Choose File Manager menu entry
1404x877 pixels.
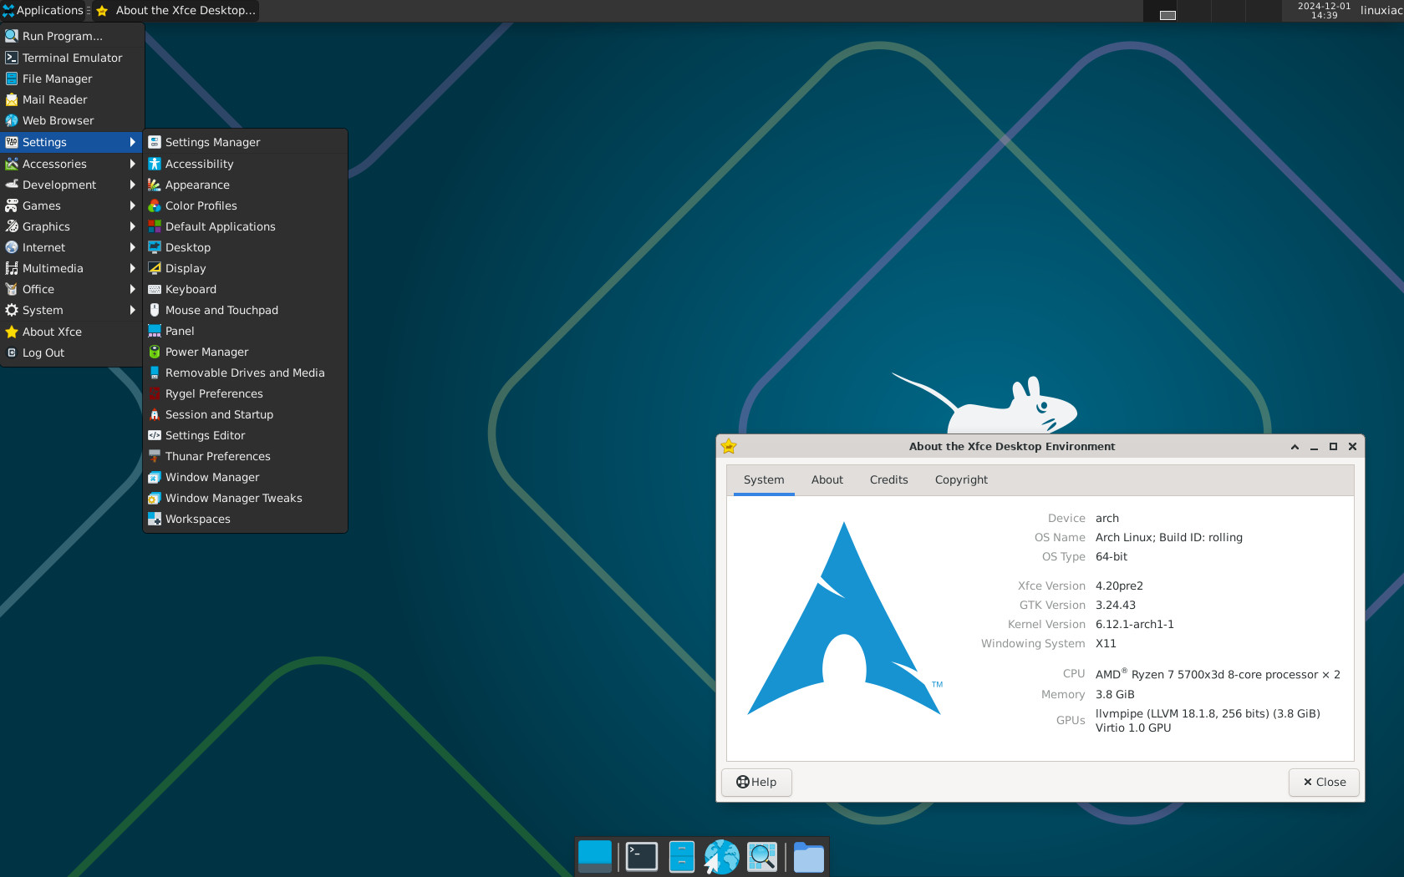pyautogui.click(x=72, y=79)
